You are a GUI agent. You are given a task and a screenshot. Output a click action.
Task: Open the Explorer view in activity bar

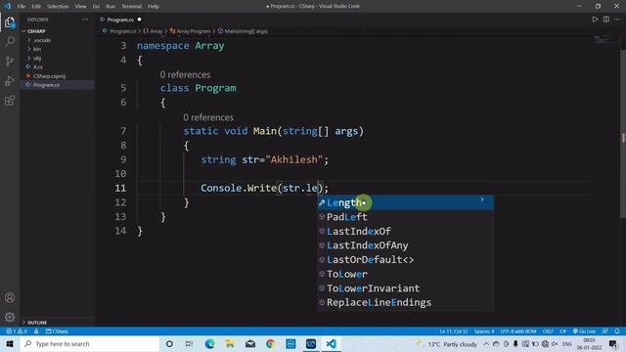coord(10,22)
